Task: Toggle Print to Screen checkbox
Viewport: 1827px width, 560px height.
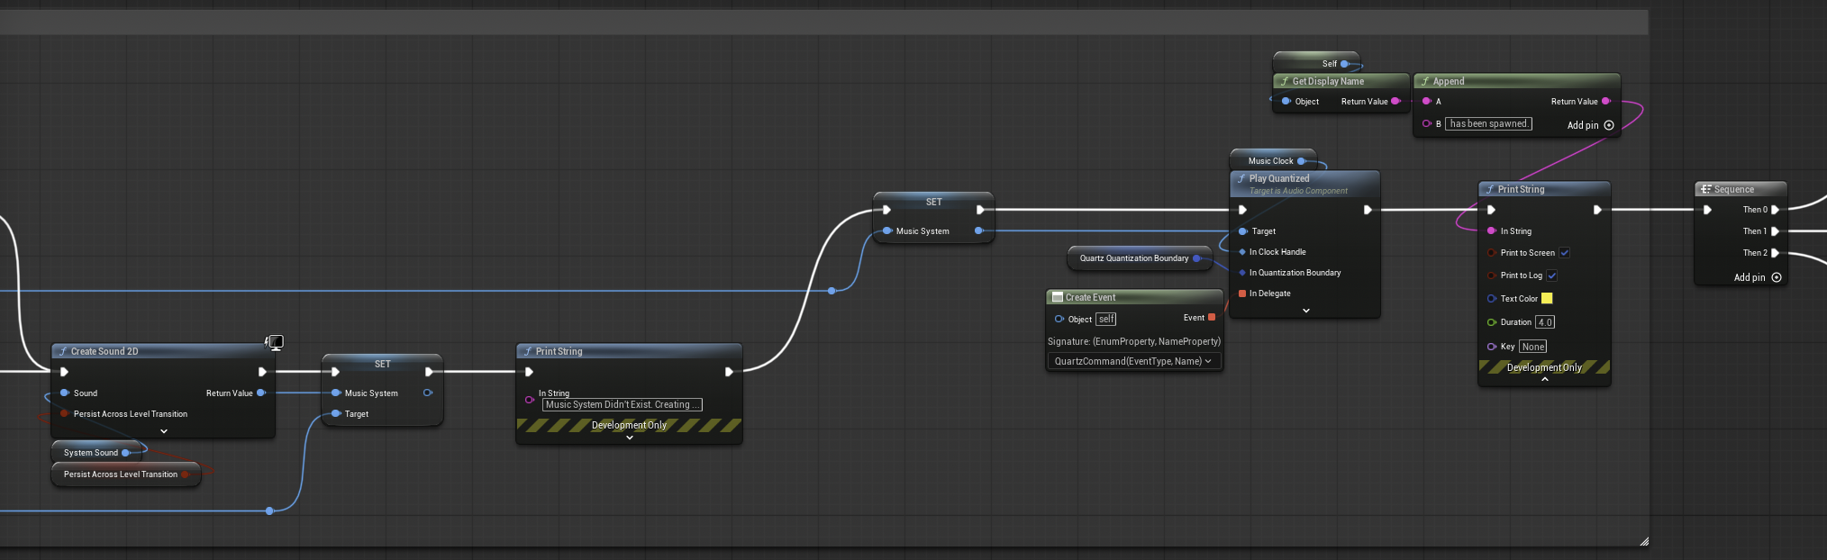Action: click(x=1565, y=253)
